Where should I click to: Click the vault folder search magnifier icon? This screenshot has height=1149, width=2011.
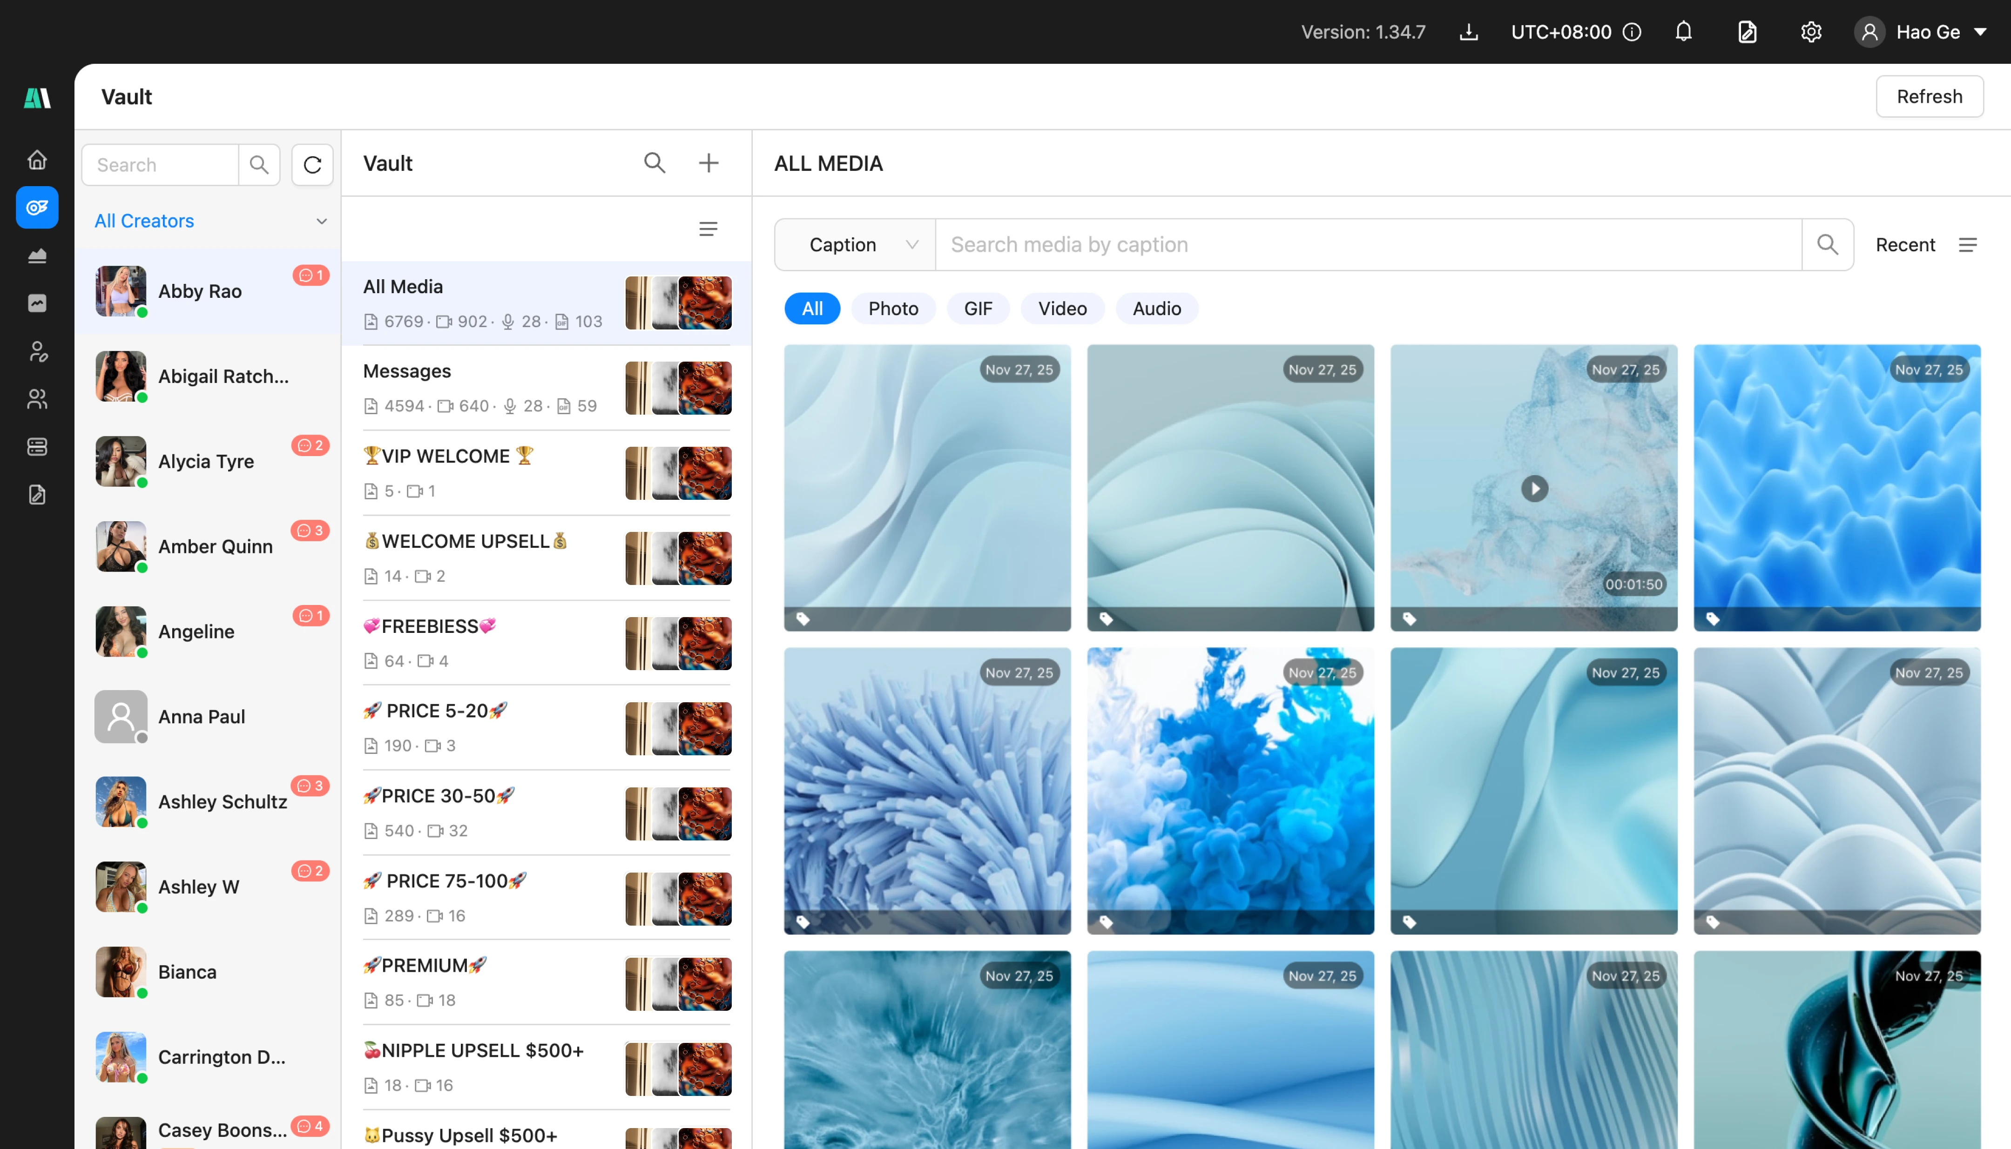point(655,162)
